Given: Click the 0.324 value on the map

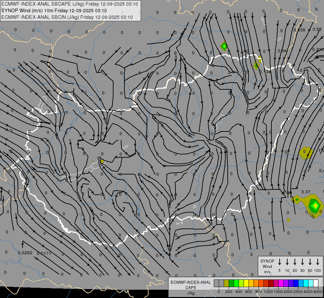Looking at the screenshot, I should coord(318,50).
